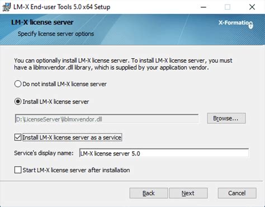Cancel the LM-X setup
265x207 pixels.
coord(237,193)
